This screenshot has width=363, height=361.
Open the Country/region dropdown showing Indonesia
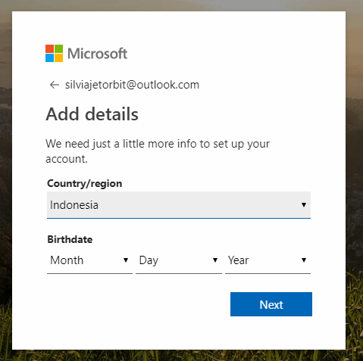[179, 205]
